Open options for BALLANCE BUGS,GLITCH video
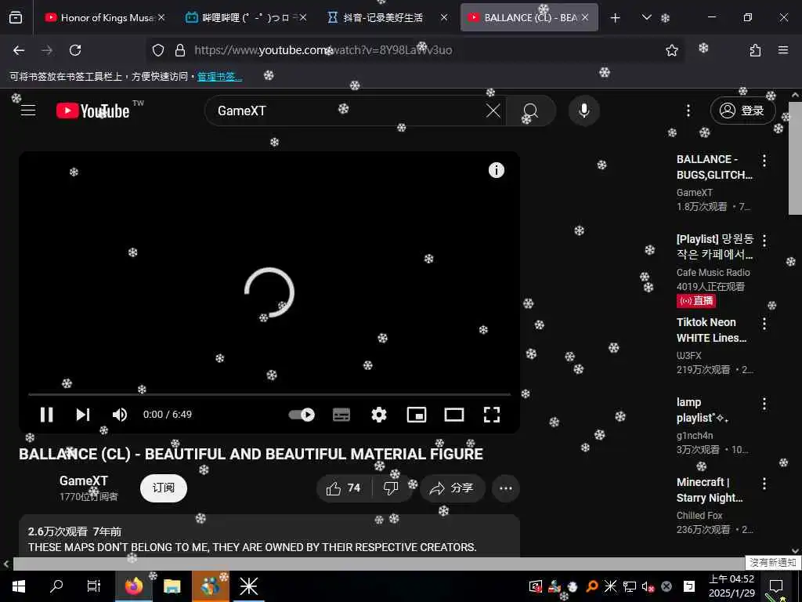 tap(764, 161)
